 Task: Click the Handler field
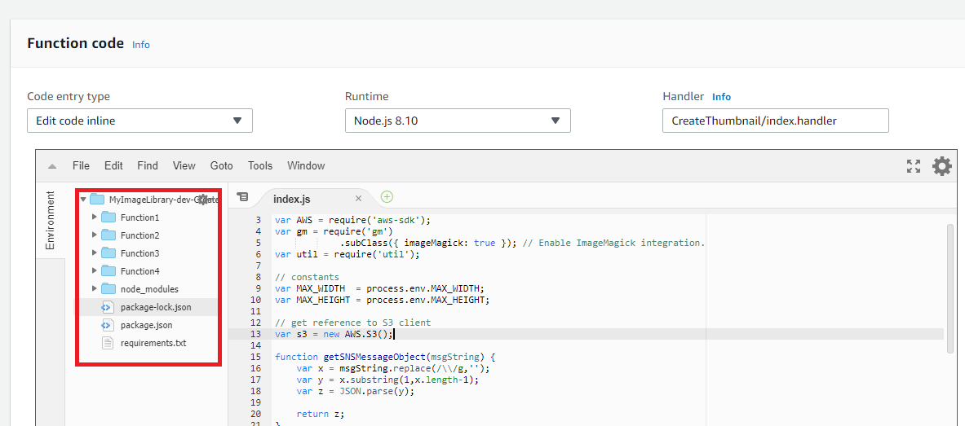pos(775,121)
